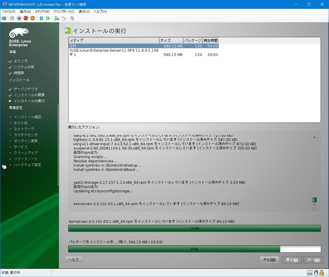The height and width of the screenshot is (277, 329).
Task: Click クリーンアップ step in sidebar
Action: [x=26, y=153]
